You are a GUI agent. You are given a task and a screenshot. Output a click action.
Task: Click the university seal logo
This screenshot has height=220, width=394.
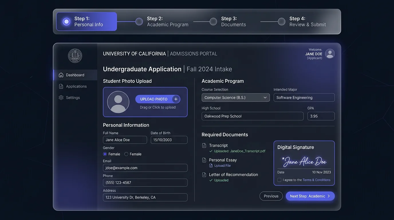[75, 56]
